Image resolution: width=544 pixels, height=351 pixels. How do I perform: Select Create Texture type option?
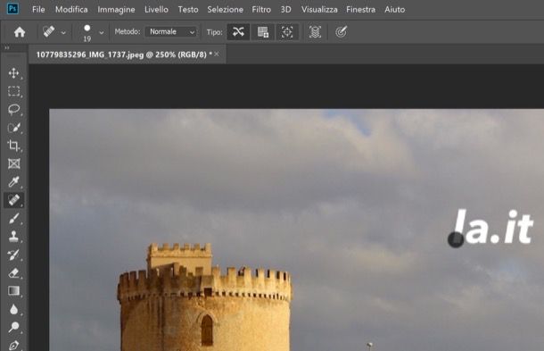coord(263,32)
